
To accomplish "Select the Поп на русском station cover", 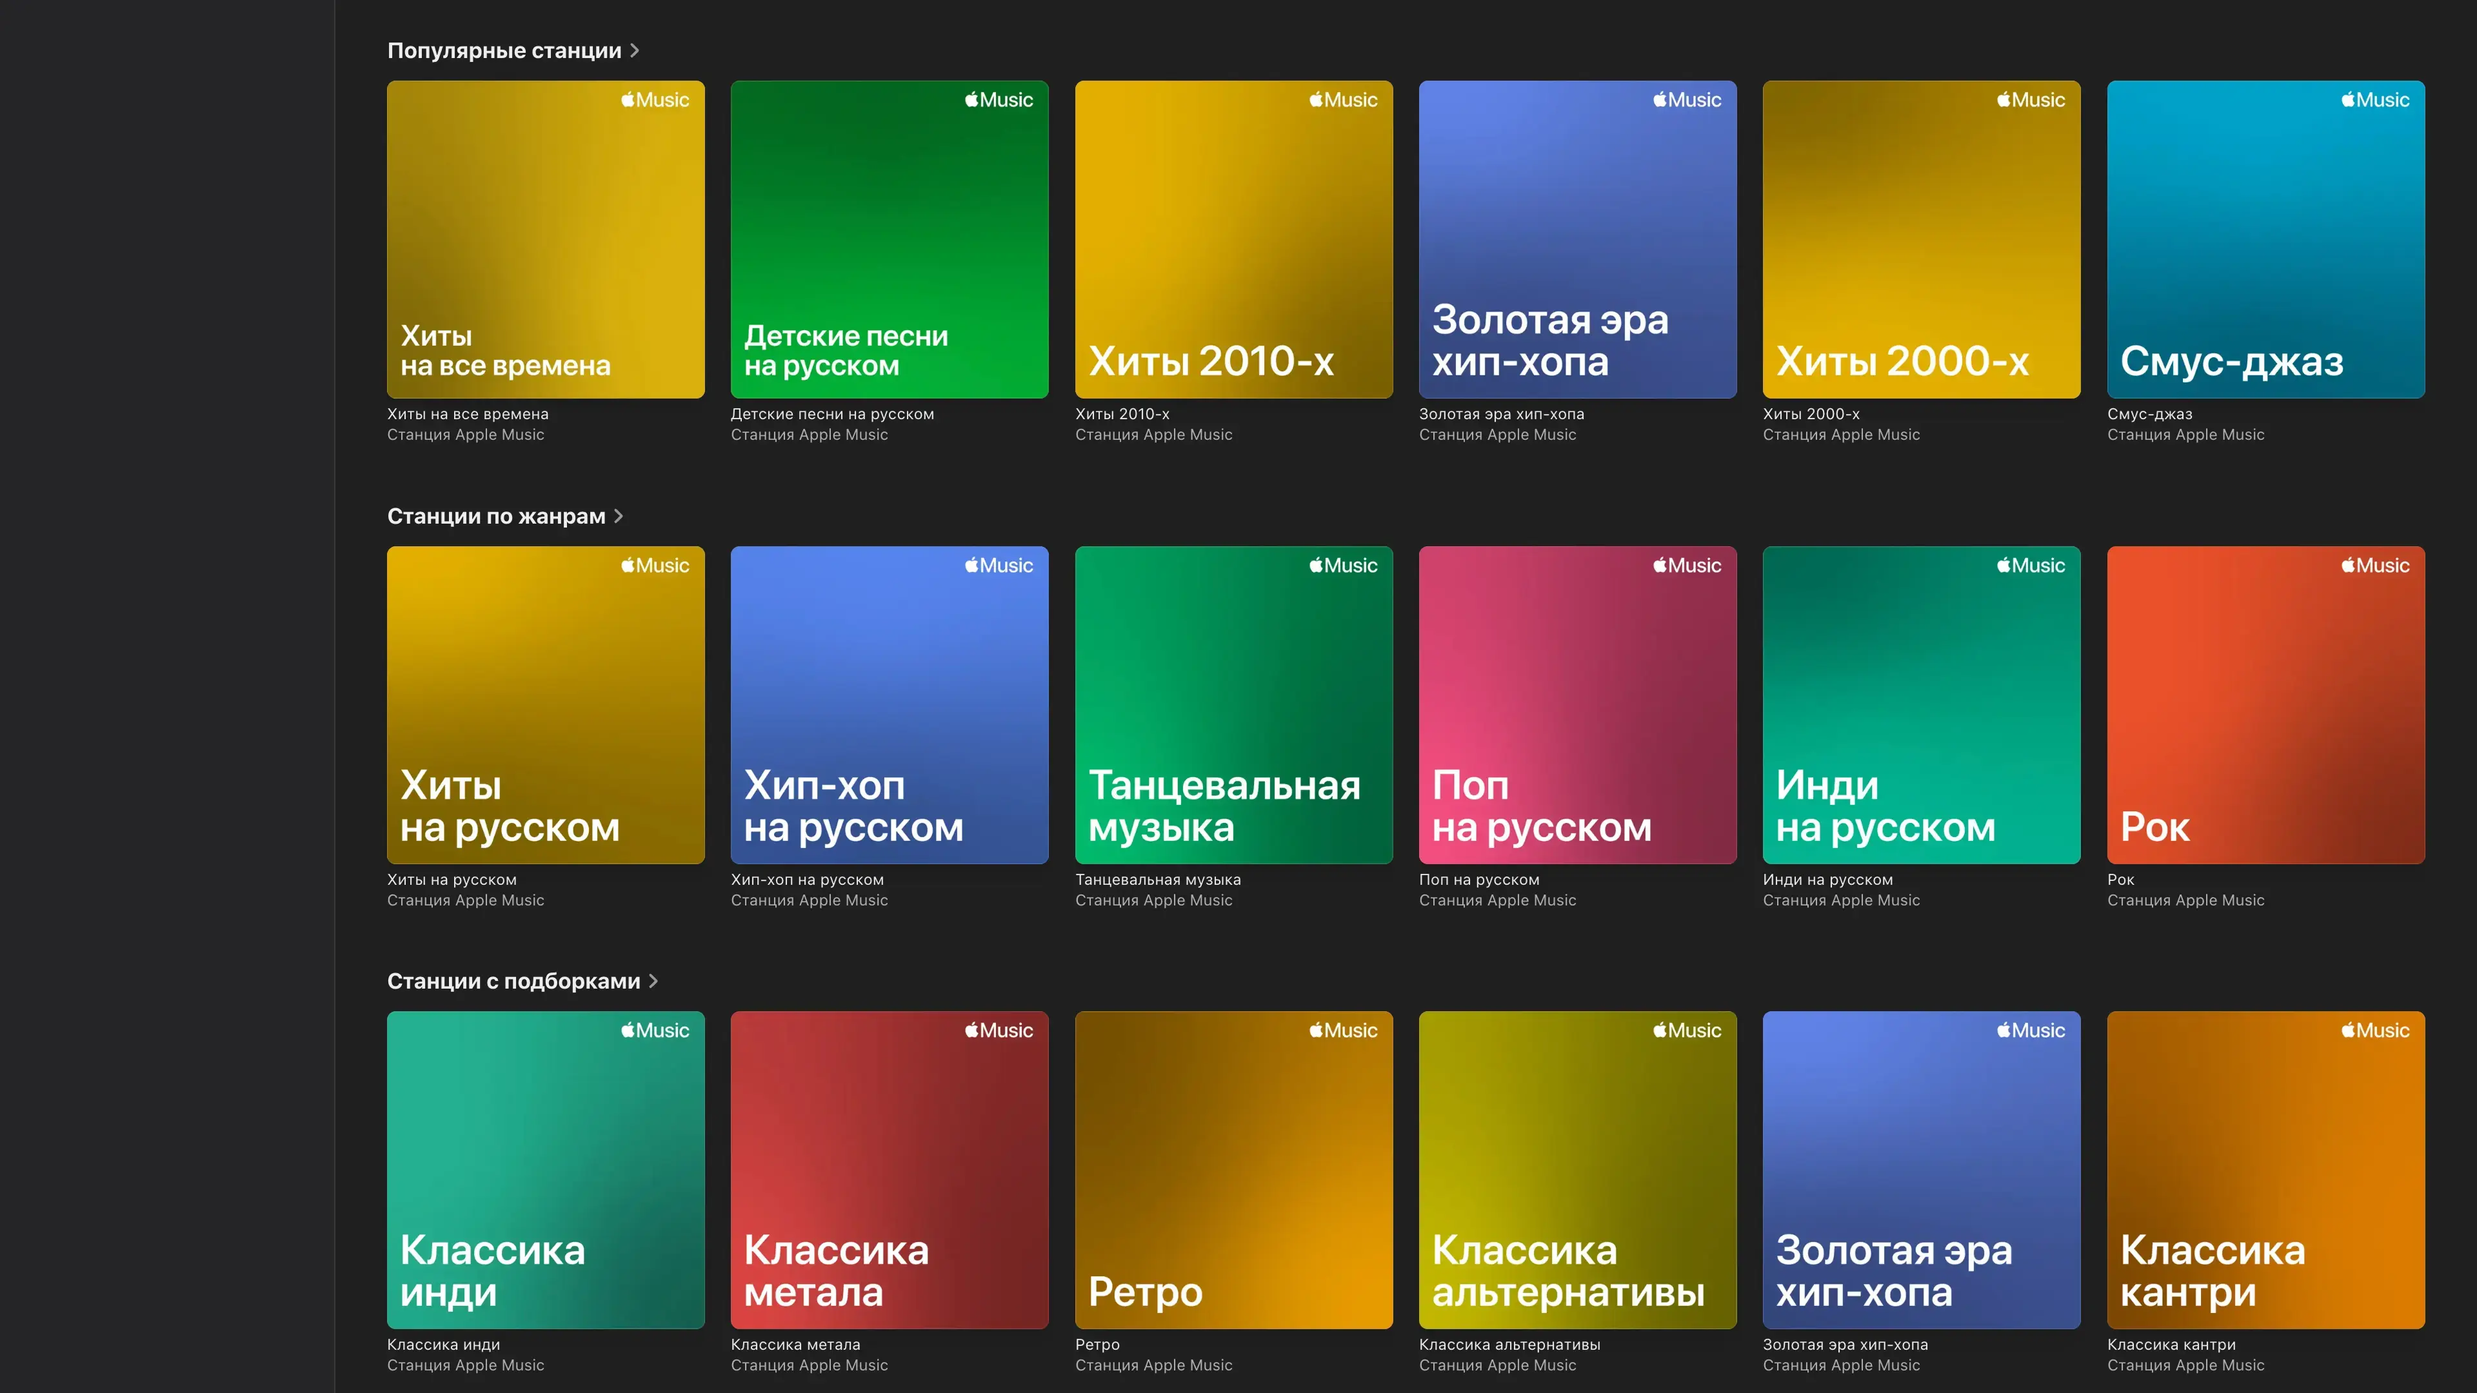I will point(1577,705).
